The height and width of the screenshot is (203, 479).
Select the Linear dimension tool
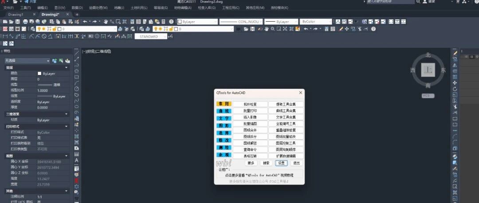click(5, 36)
